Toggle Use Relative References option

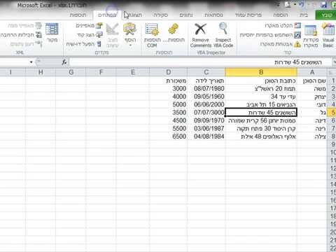coord(270,35)
